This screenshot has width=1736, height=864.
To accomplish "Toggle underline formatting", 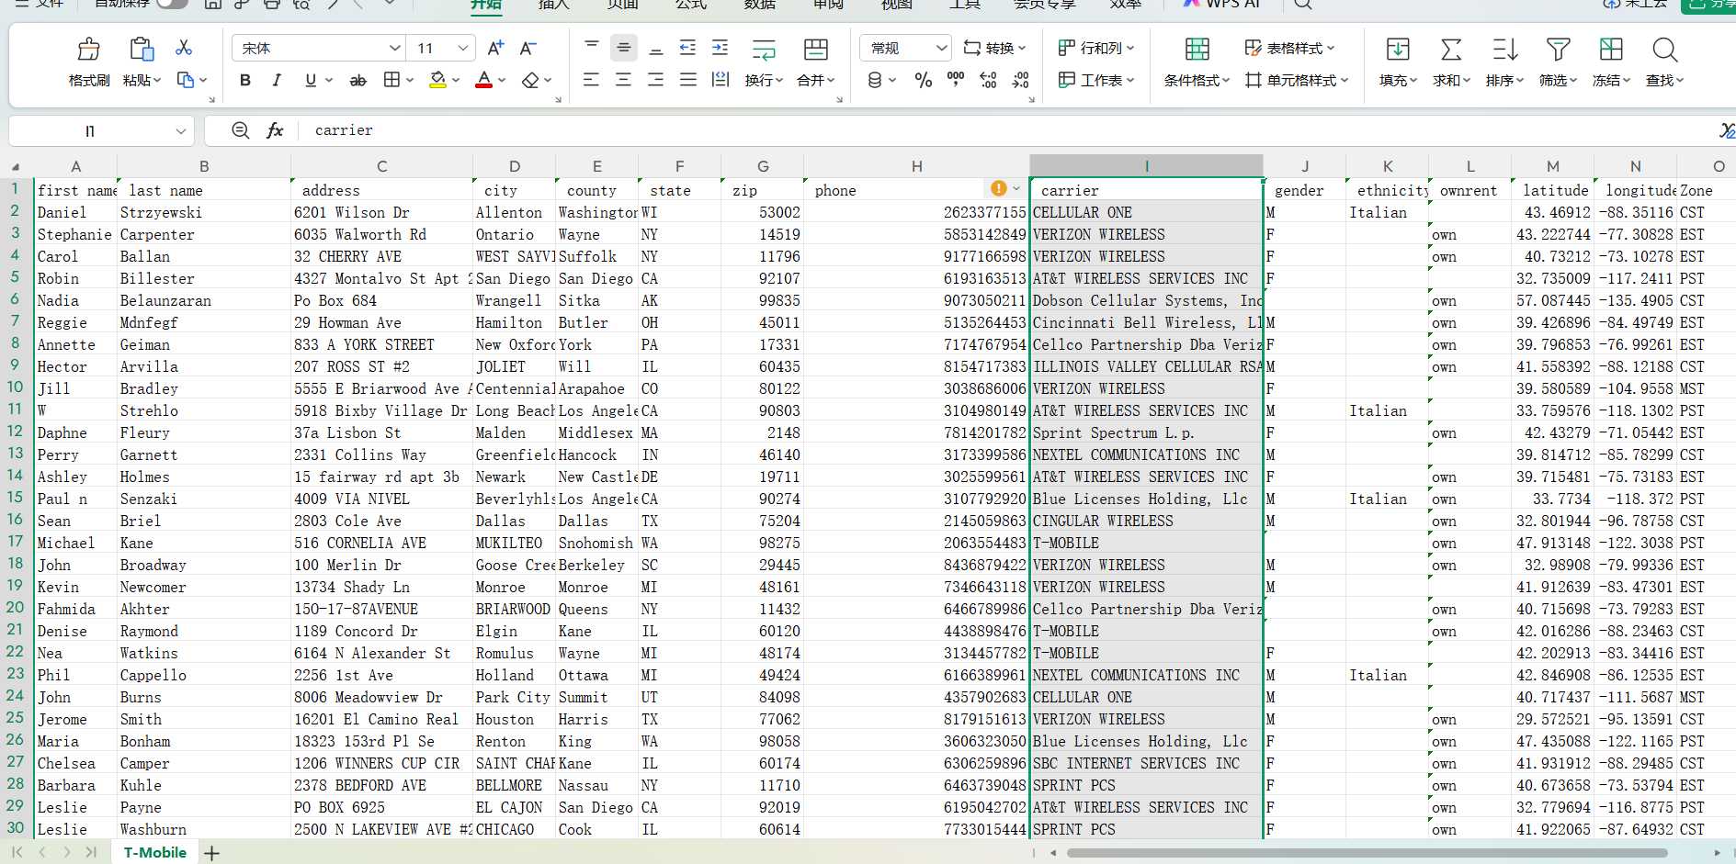I will [x=311, y=81].
